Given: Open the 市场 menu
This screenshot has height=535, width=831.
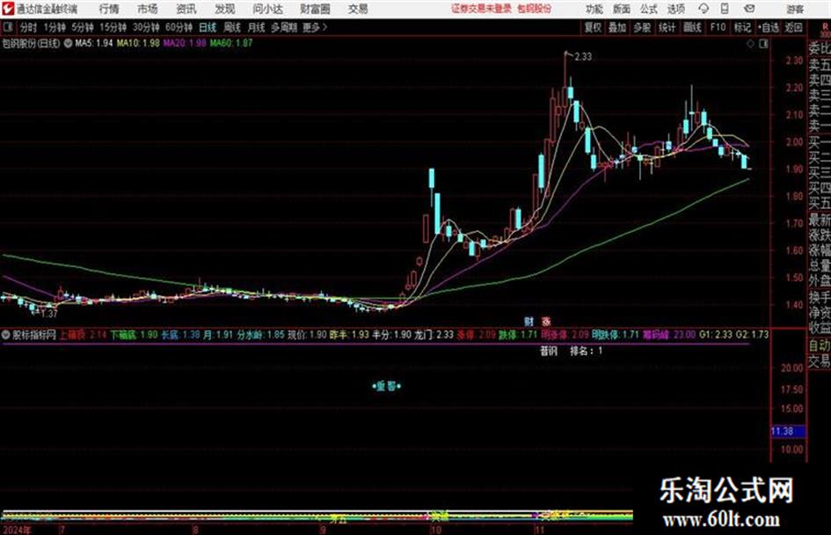Looking at the screenshot, I should click(148, 9).
